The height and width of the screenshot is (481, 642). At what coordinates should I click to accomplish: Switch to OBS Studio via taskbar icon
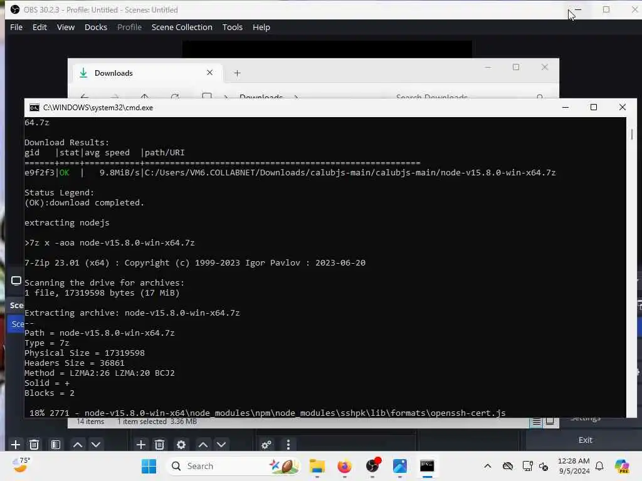click(372, 466)
